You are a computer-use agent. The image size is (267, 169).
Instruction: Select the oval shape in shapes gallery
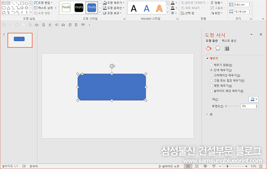point(26,3)
